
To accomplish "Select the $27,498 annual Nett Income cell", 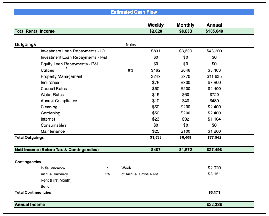I will tap(214, 150).
